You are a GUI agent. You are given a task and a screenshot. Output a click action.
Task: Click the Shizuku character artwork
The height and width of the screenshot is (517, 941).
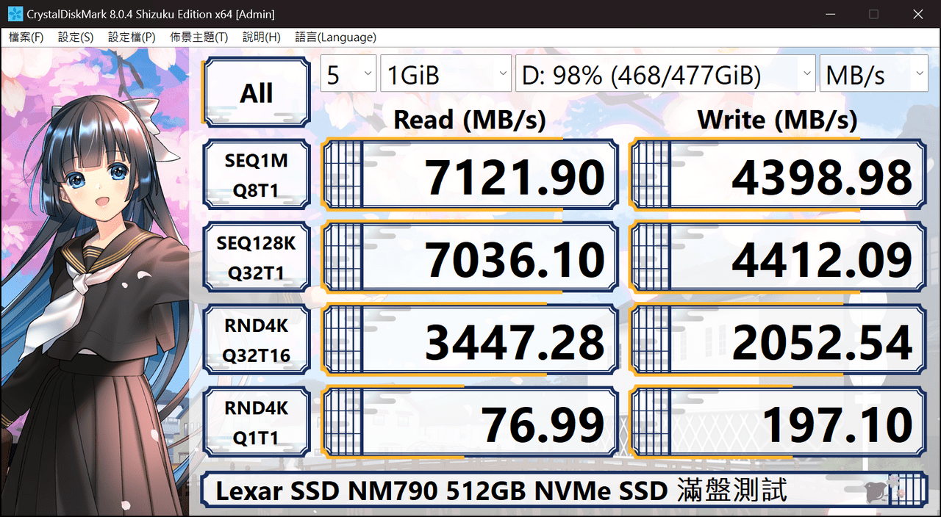coord(96,283)
